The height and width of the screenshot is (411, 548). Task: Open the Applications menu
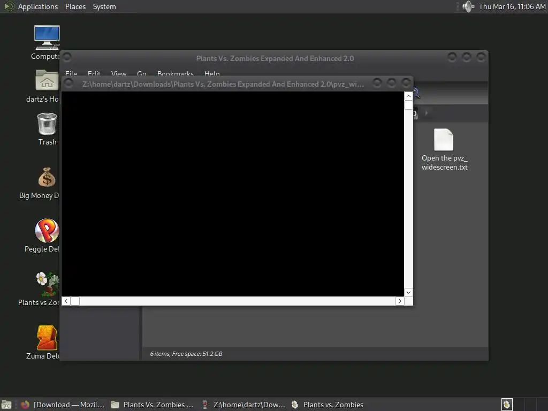(38, 6)
